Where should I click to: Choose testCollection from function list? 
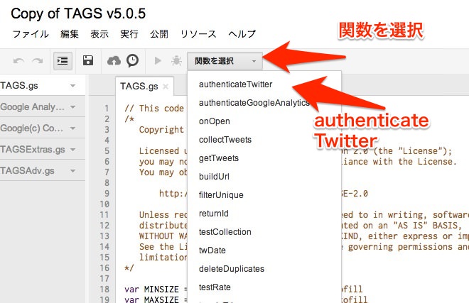click(x=225, y=232)
